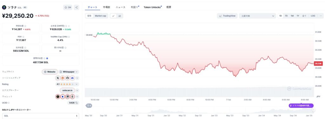Visit the solscan.io explorer link
Viewport: 325px width, 119px height.
tap(67, 90)
